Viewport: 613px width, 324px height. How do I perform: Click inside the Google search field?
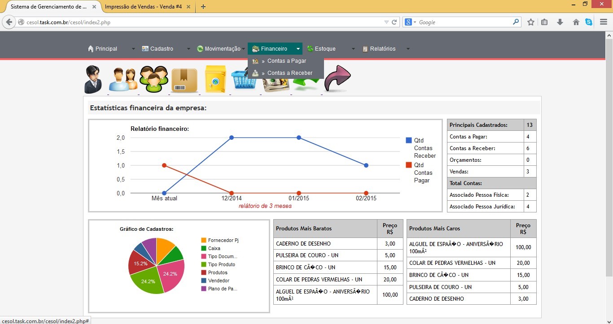click(x=464, y=22)
